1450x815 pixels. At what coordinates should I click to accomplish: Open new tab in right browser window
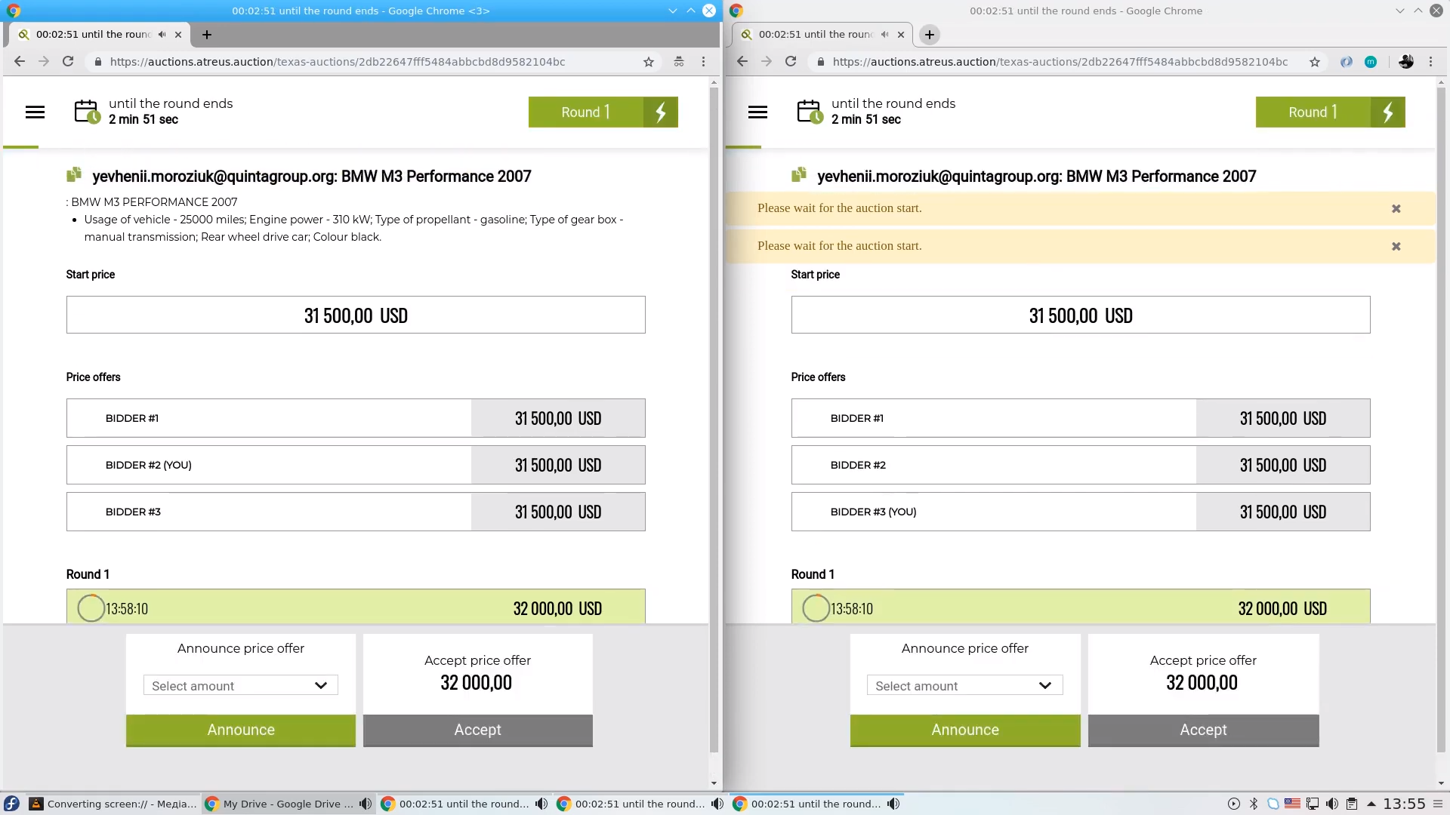click(930, 35)
